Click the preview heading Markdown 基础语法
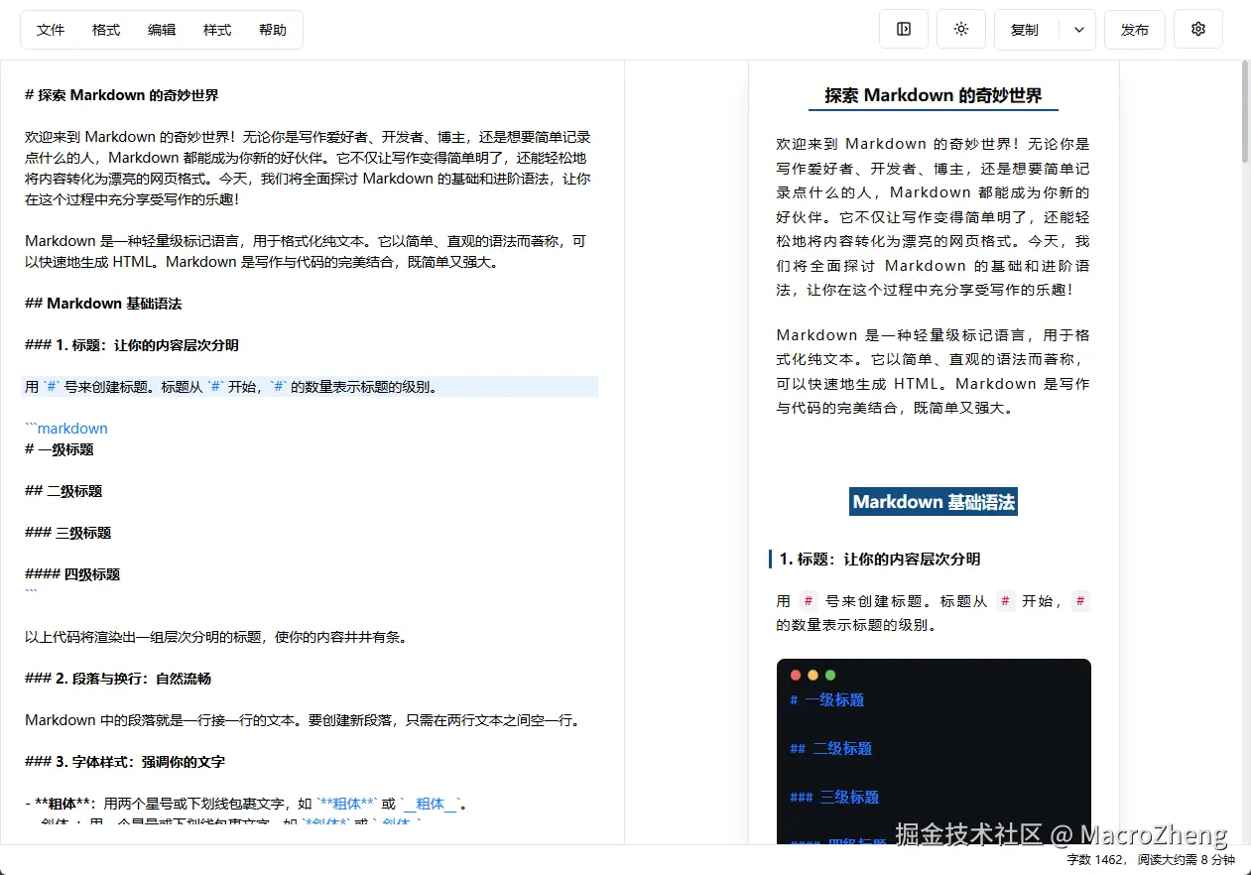 coord(934,502)
